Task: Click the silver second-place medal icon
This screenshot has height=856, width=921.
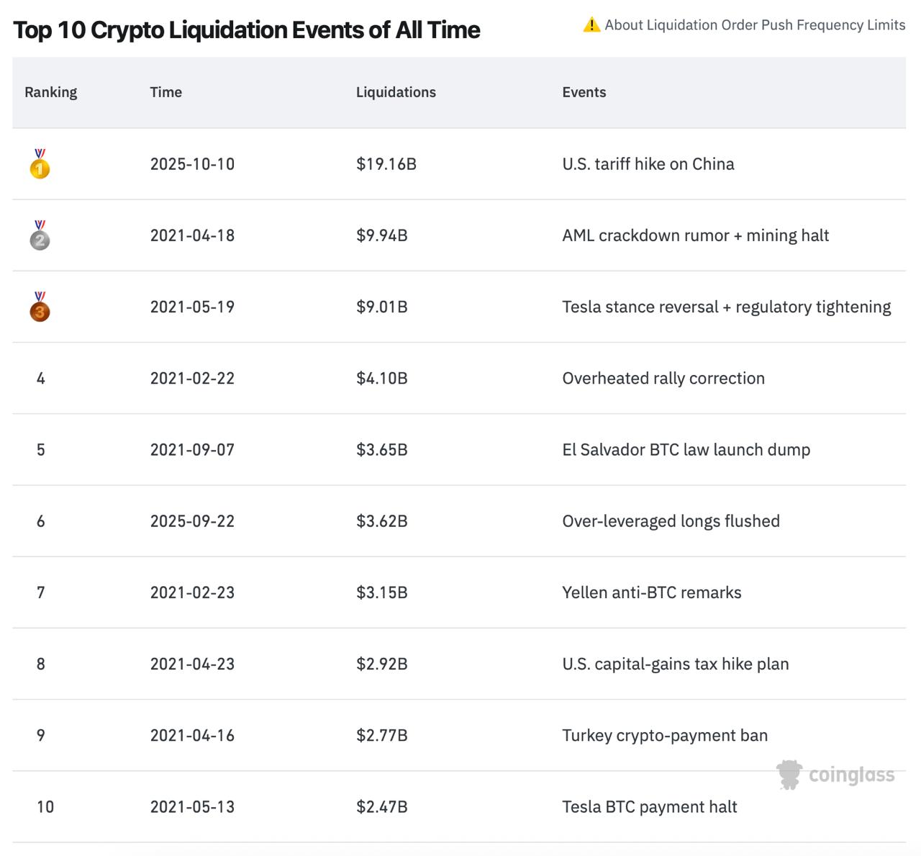Action: [40, 235]
